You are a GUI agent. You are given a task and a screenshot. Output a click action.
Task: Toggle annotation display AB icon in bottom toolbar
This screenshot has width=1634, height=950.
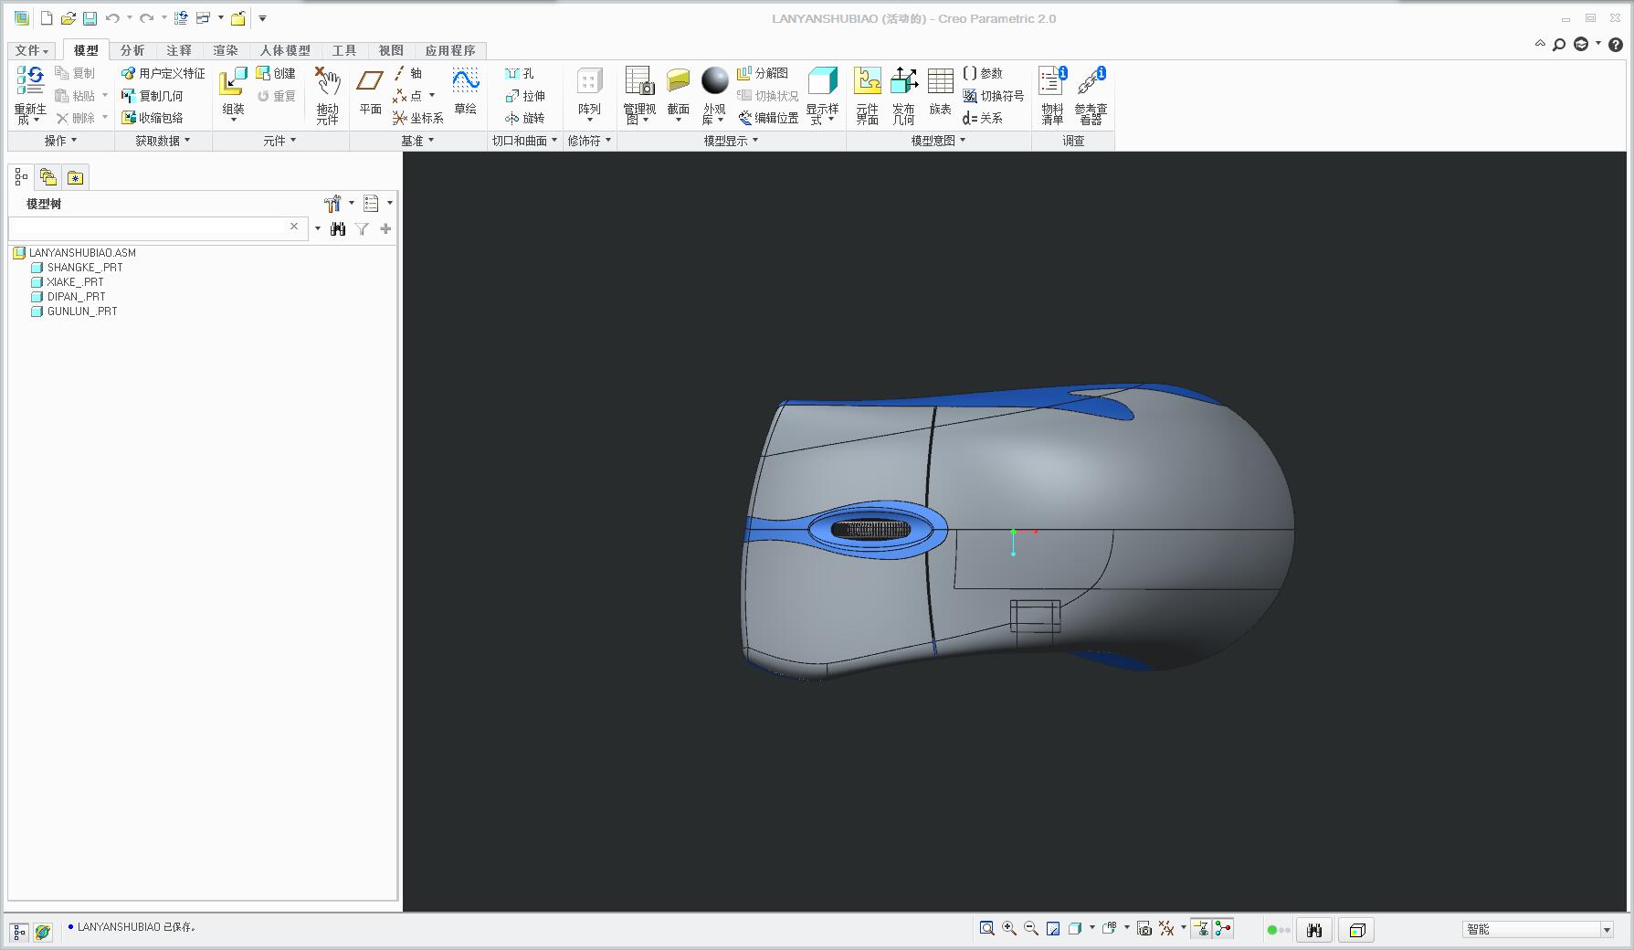tap(1109, 928)
